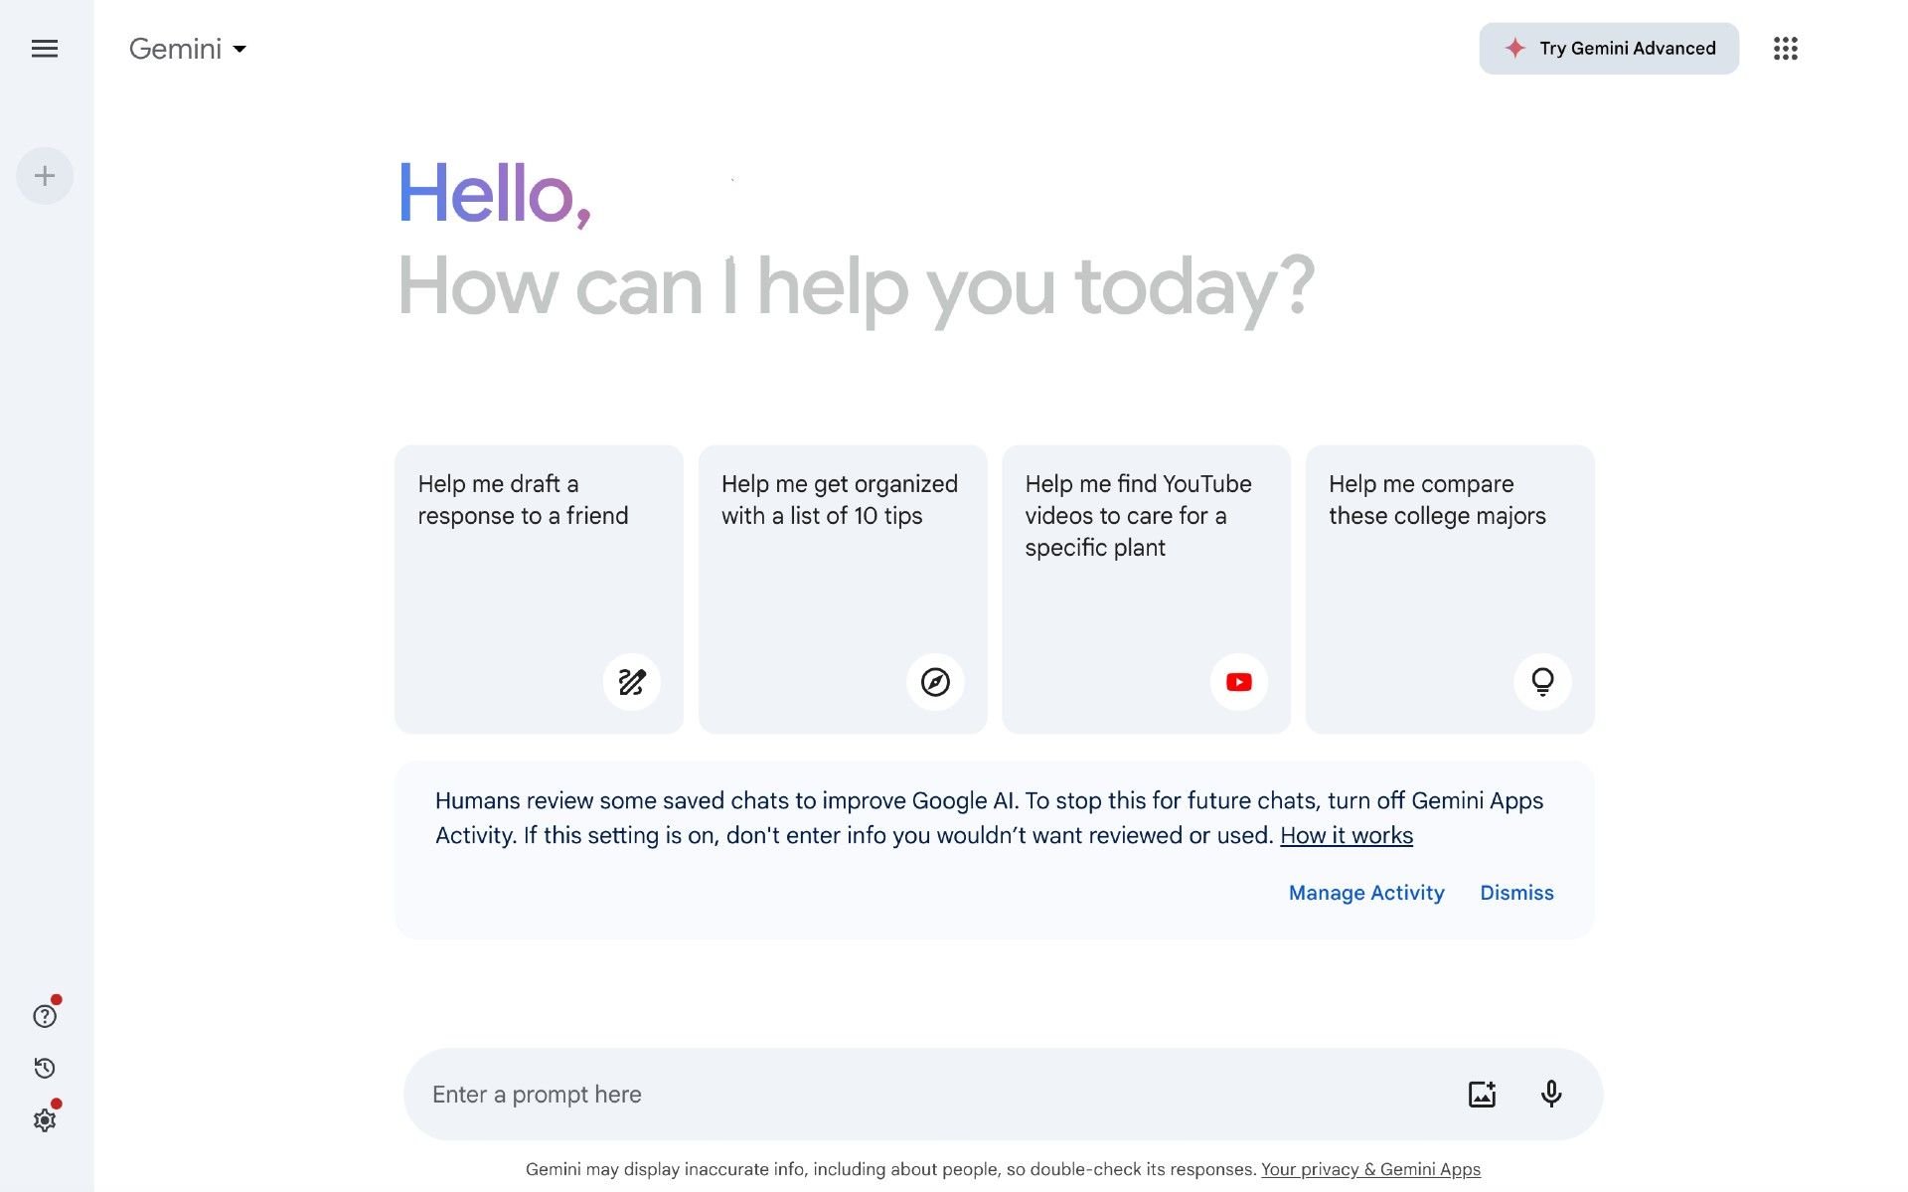
Task: Dismiss the privacy notice
Action: tap(1516, 893)
